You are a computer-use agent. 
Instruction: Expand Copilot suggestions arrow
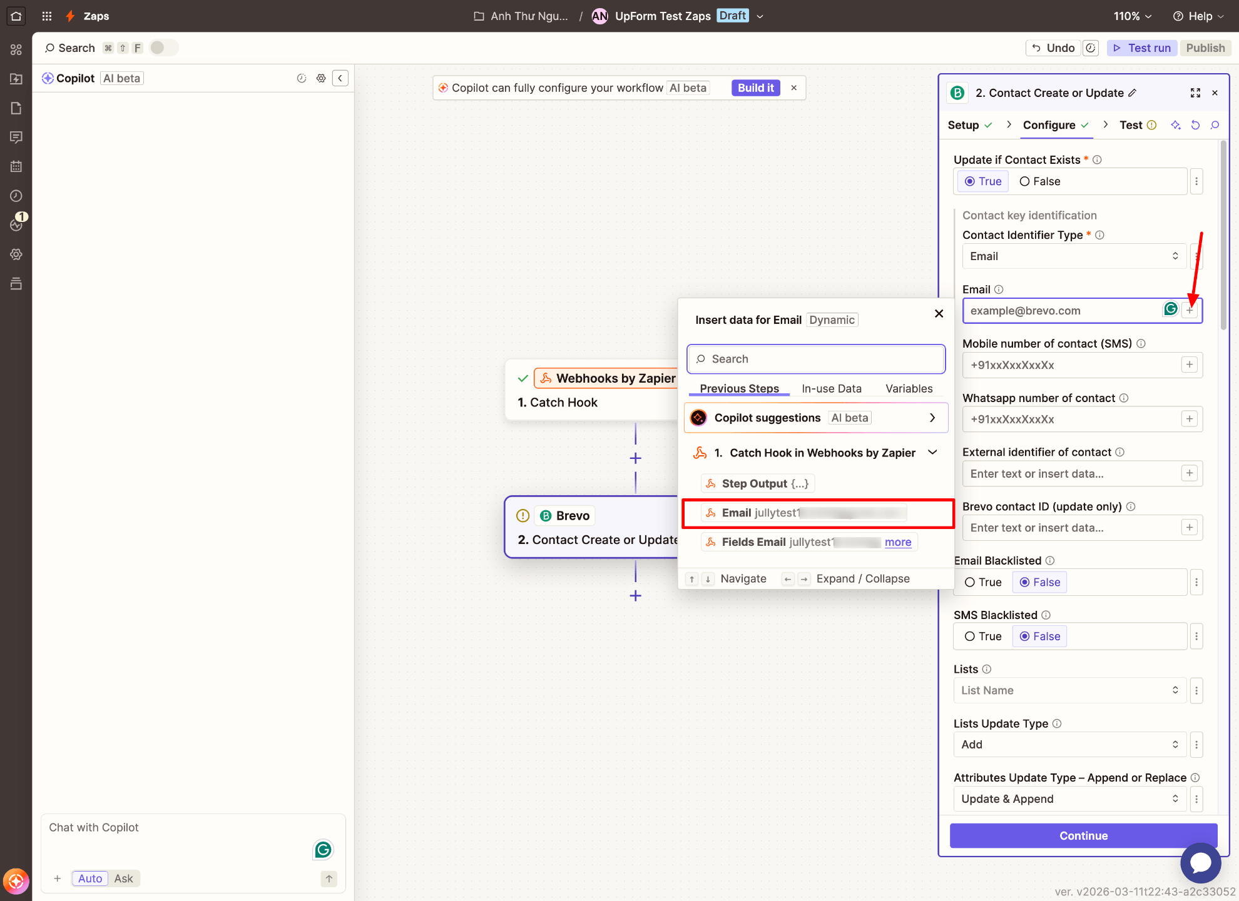(932, 418)
